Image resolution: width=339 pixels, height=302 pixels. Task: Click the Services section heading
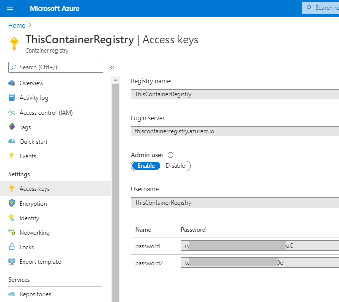[x=19, y=280]
